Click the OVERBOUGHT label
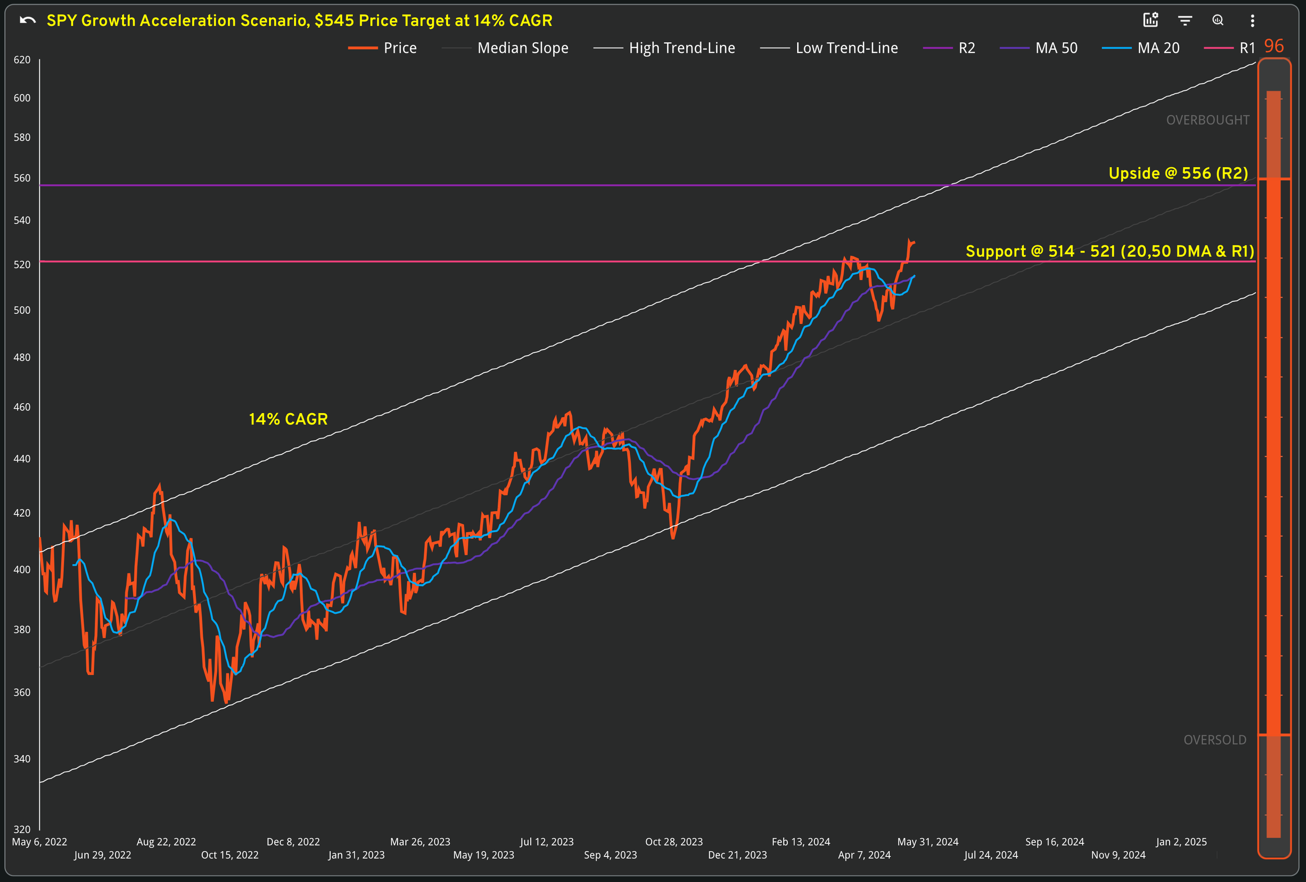This screenshot has width=1306, height=882. coord(1208,120)
